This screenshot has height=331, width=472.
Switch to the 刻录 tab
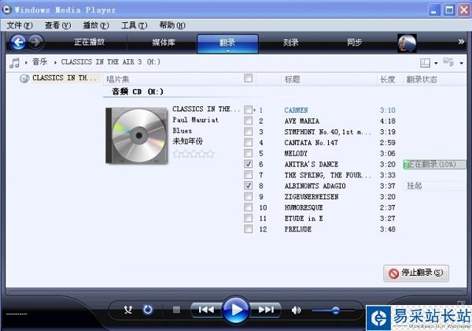coord(291,43)
